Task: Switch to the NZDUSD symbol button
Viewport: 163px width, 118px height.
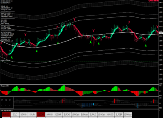Action: 24,114
